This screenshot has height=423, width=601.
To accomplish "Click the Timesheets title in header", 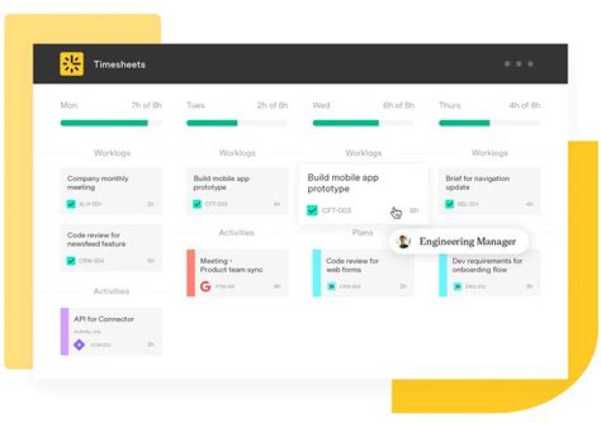I will pyautogui.click(x=119, y=64).
